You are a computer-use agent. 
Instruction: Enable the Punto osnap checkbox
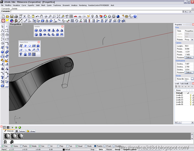(21, 146)
